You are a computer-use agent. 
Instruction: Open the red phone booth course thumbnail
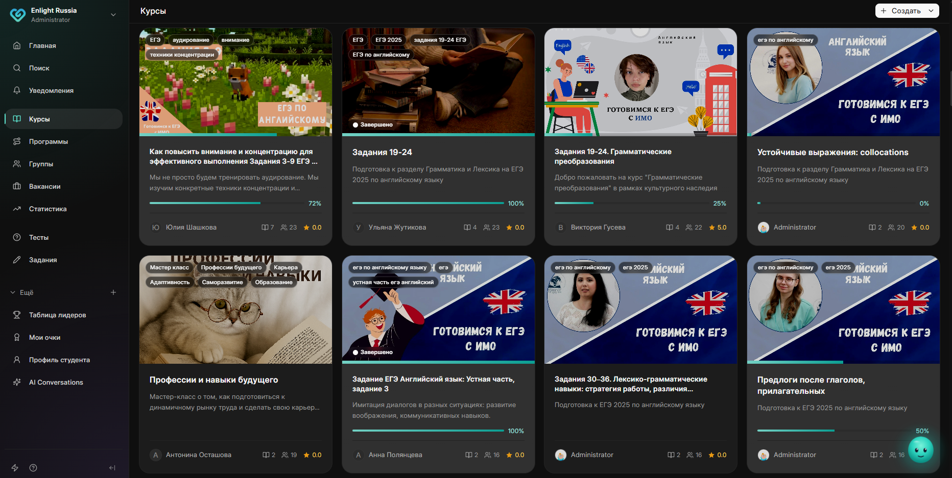pos(640,82)
